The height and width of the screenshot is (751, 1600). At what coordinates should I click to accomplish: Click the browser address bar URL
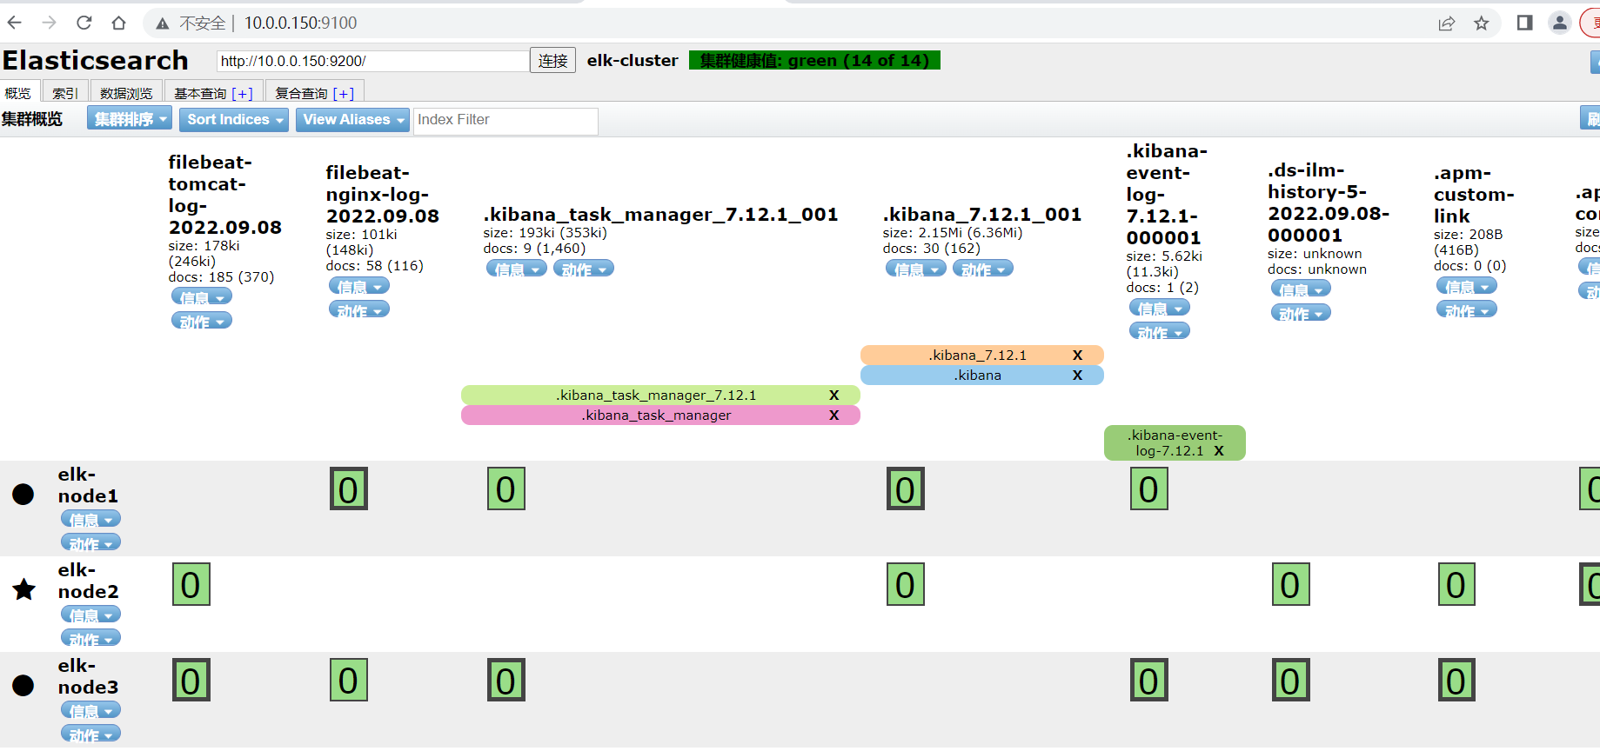point(300,23)
